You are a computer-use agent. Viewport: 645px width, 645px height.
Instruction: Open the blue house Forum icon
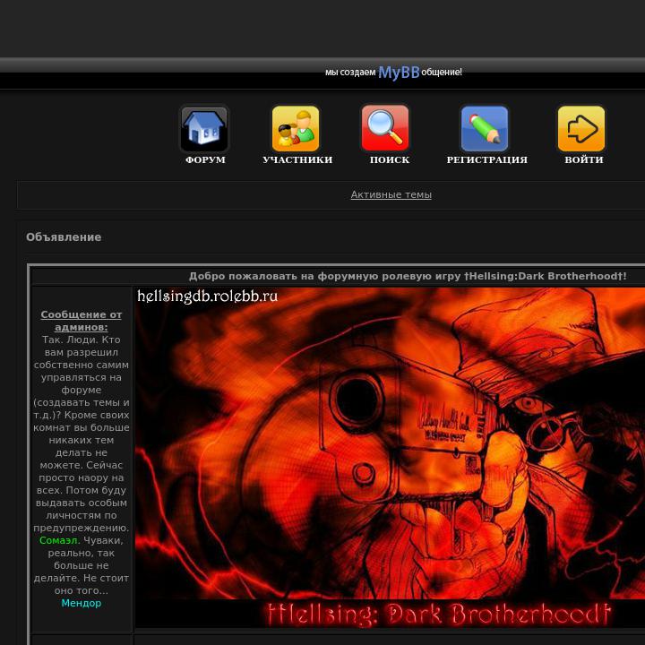click(x=204, y=129)
